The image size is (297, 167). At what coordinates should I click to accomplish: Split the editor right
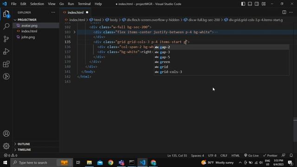(284, 13)
